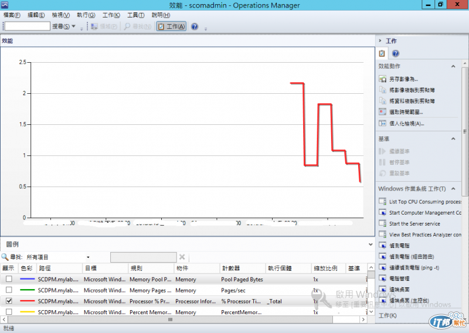Click the Operations Manager app icon in title bar
Viewport: 469px width, 333px height.
tap(4, 5)
